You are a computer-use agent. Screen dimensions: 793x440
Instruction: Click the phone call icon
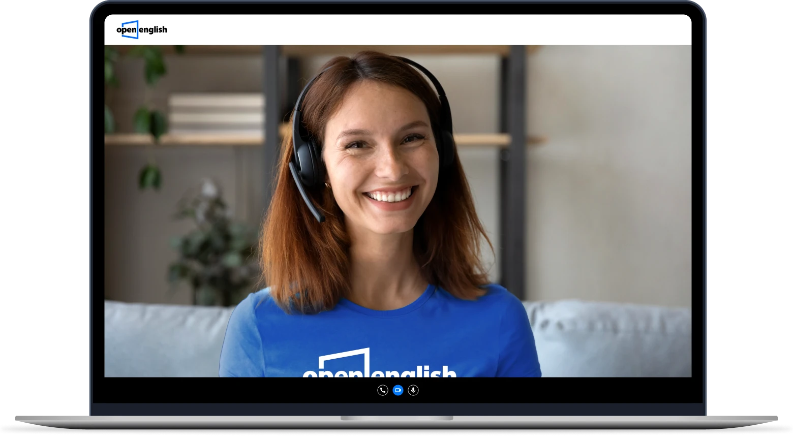383,390
